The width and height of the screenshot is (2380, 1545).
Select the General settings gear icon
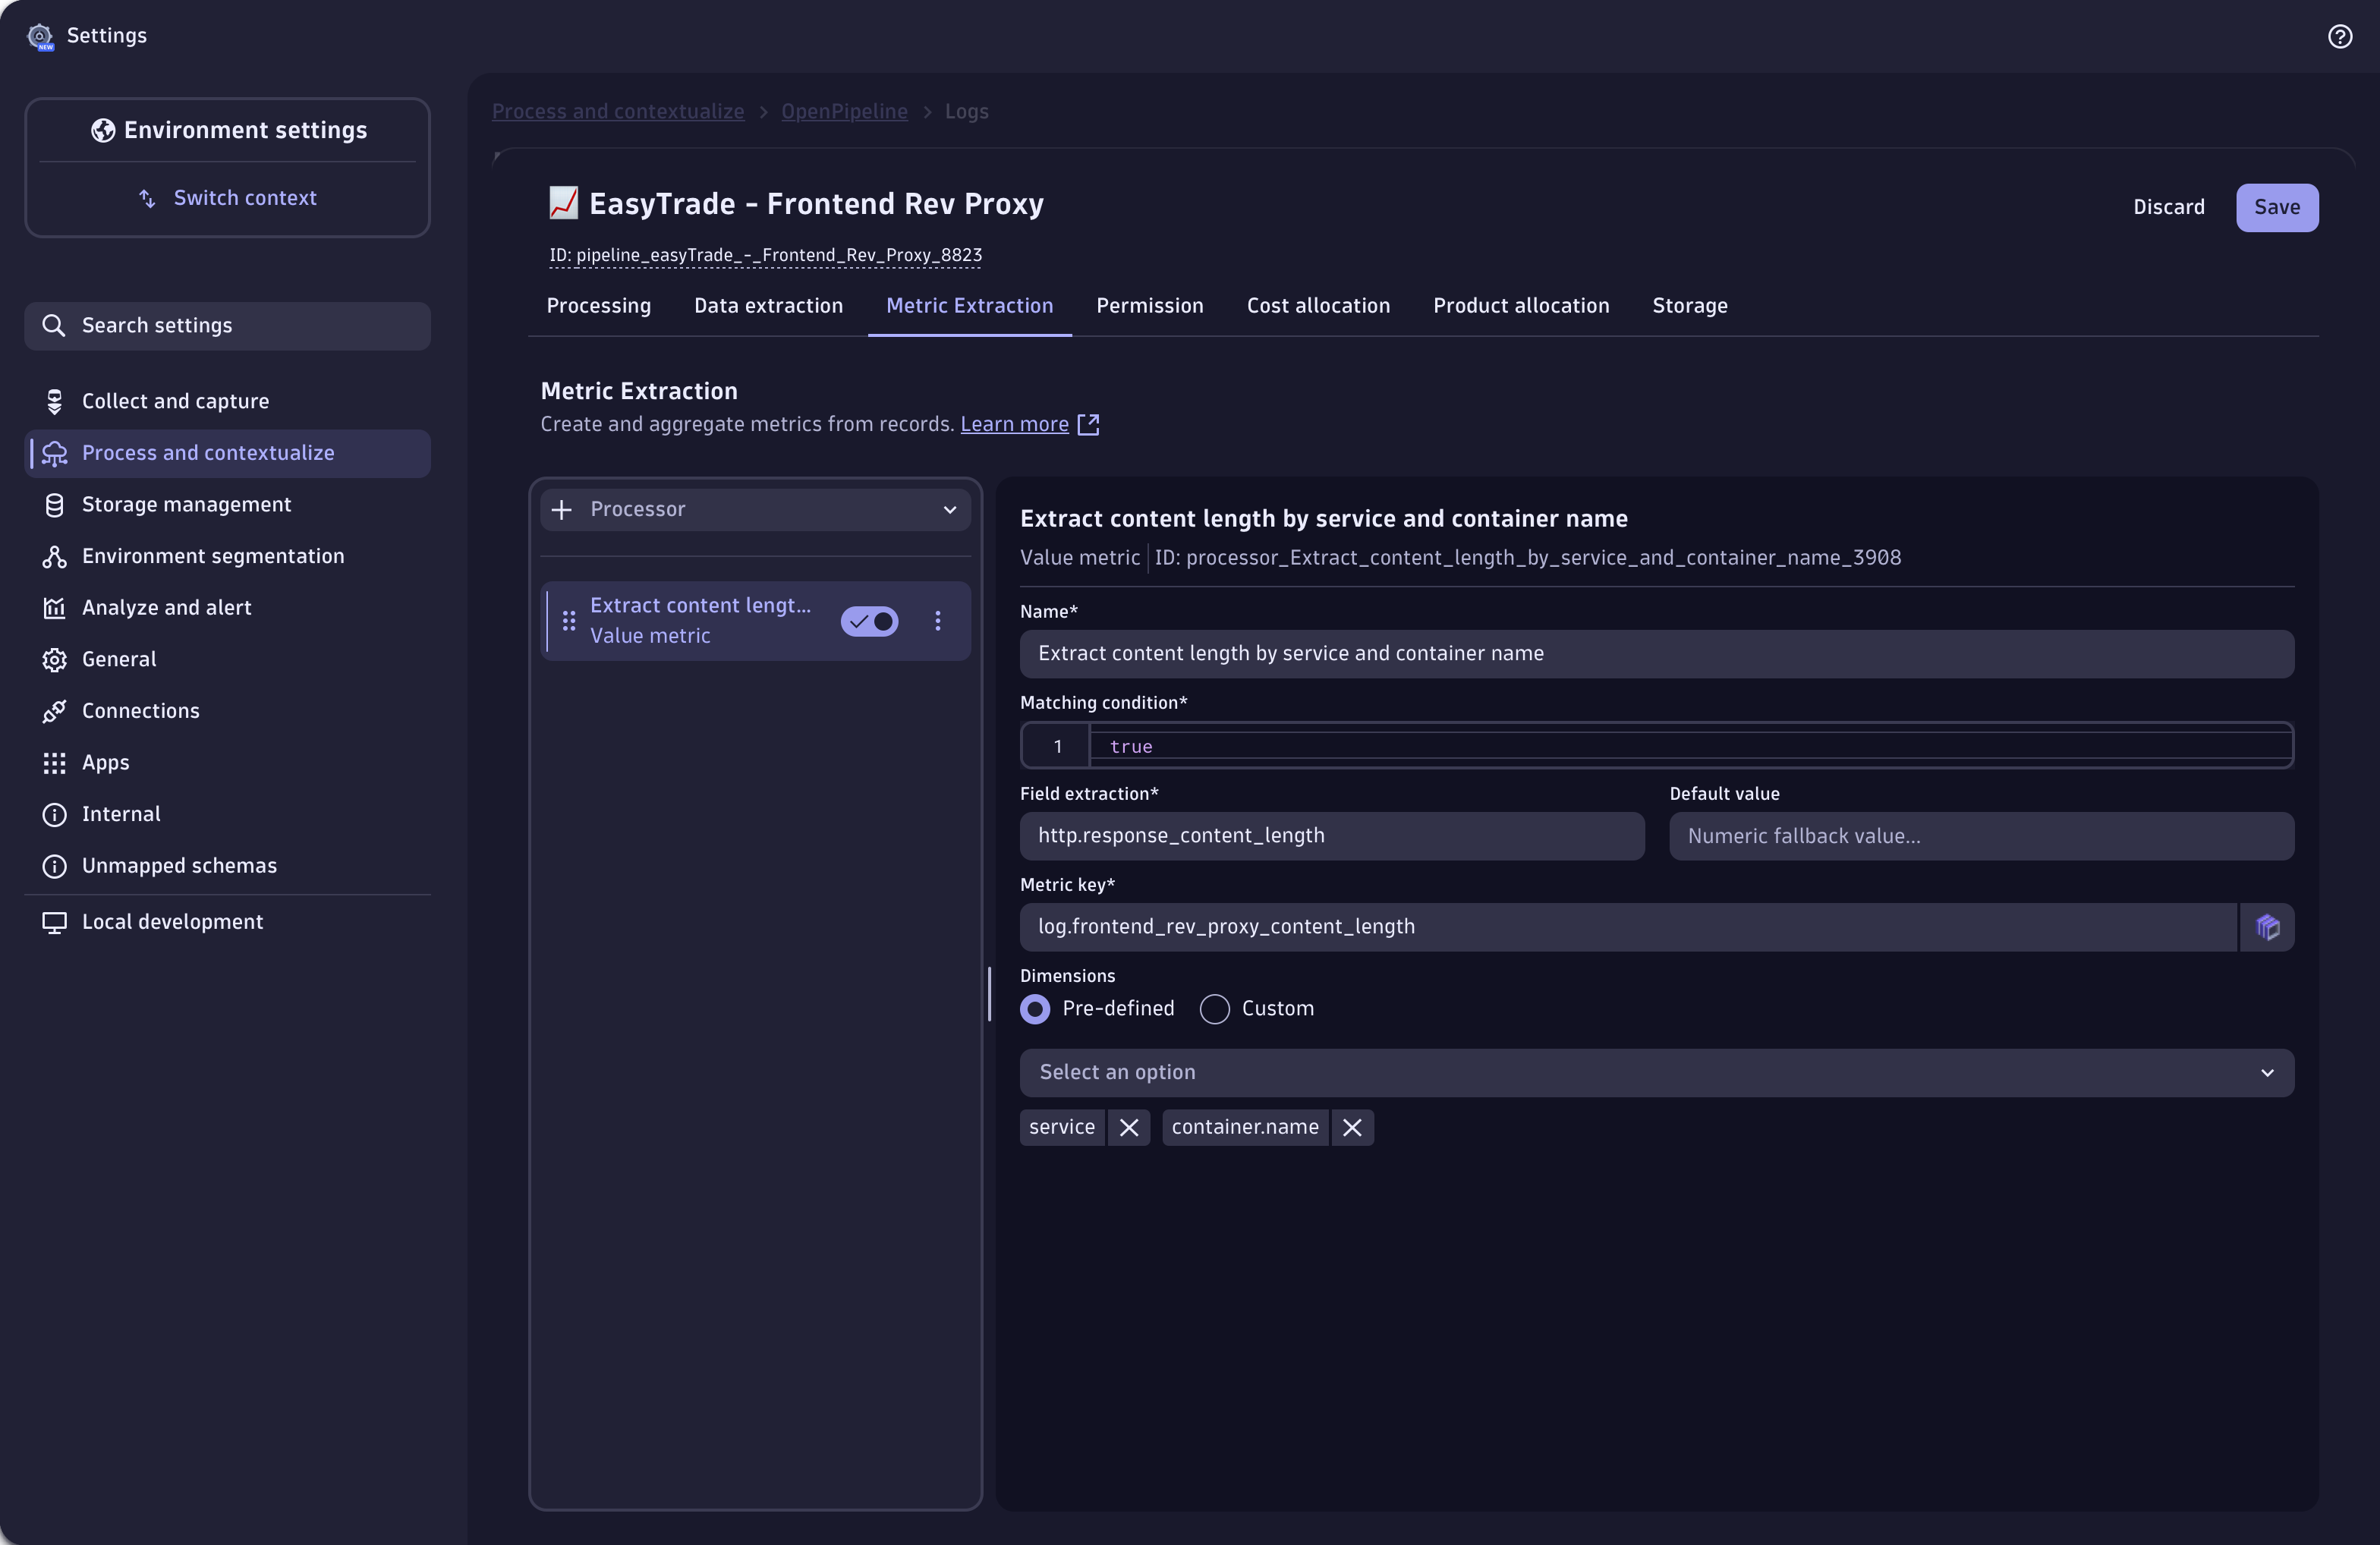pos(55,658)
